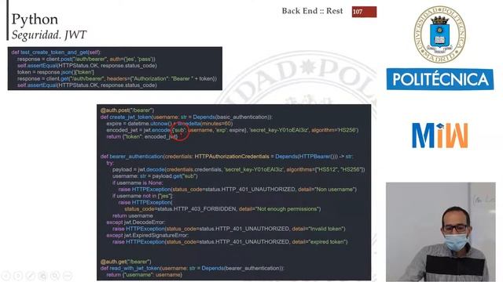
Task: Click the client.get Authorization Bearer header line
Action: (x=117, y=78)
